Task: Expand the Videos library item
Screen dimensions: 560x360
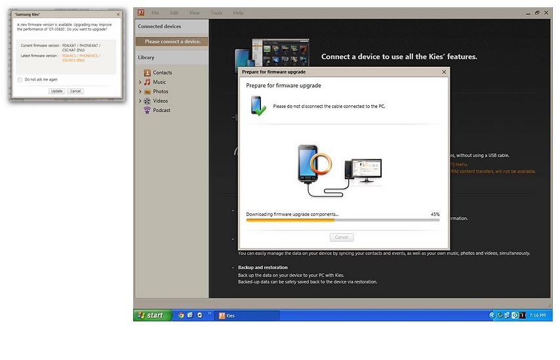Action: [140, 101]
